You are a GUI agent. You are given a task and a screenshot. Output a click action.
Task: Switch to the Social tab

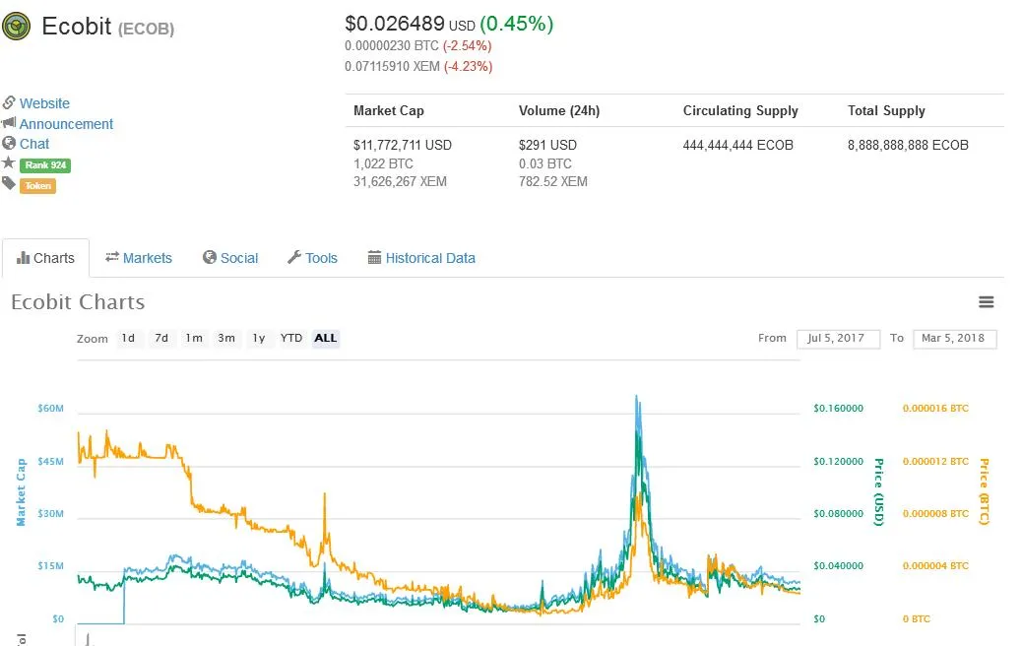pos(230,258)
